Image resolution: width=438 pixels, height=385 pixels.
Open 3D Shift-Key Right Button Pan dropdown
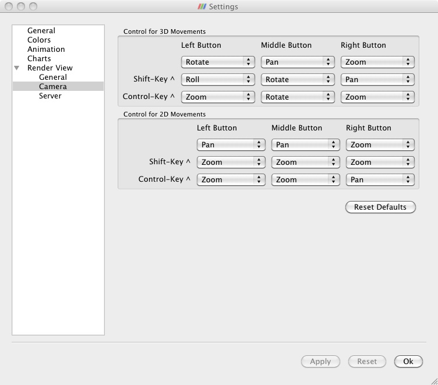pos(377,80)
